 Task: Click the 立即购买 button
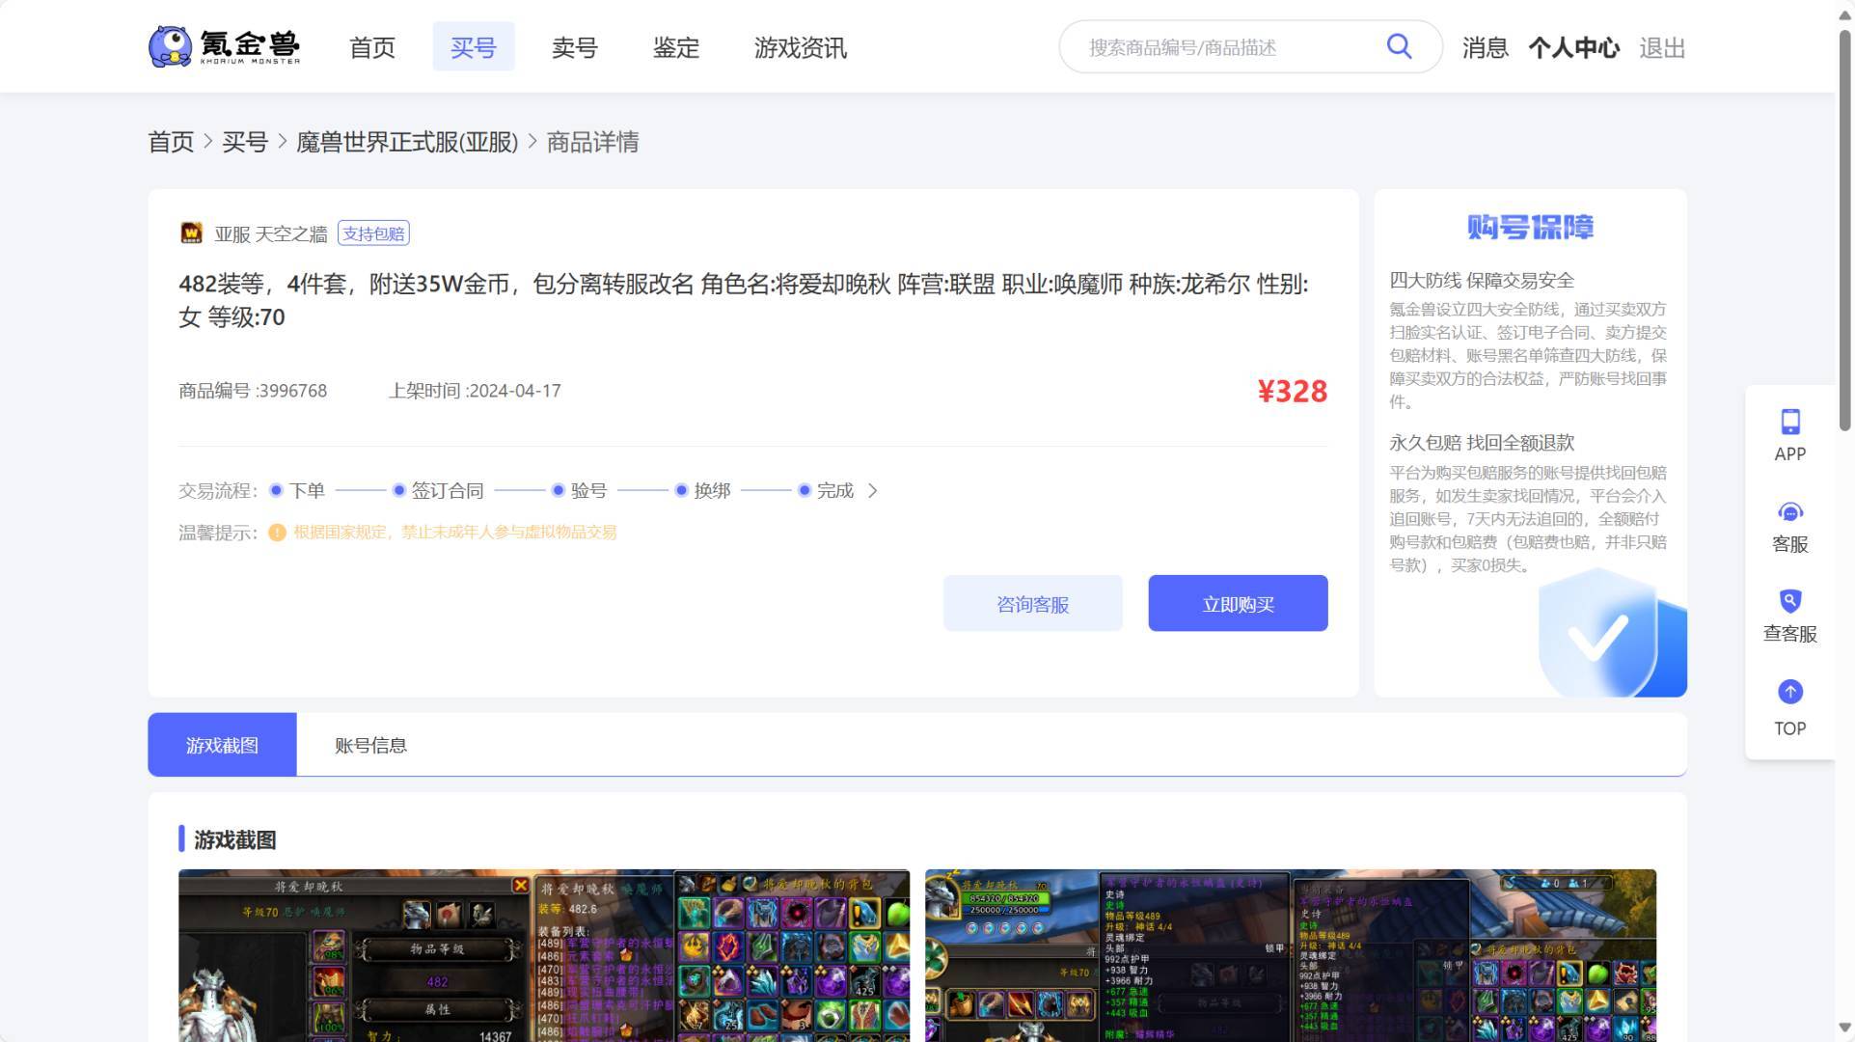pyautogui.click(x=1238, y=604)
